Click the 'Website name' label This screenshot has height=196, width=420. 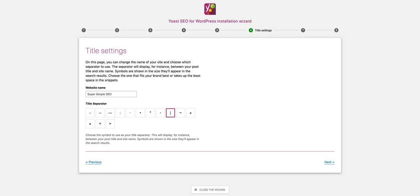[96, 87]
